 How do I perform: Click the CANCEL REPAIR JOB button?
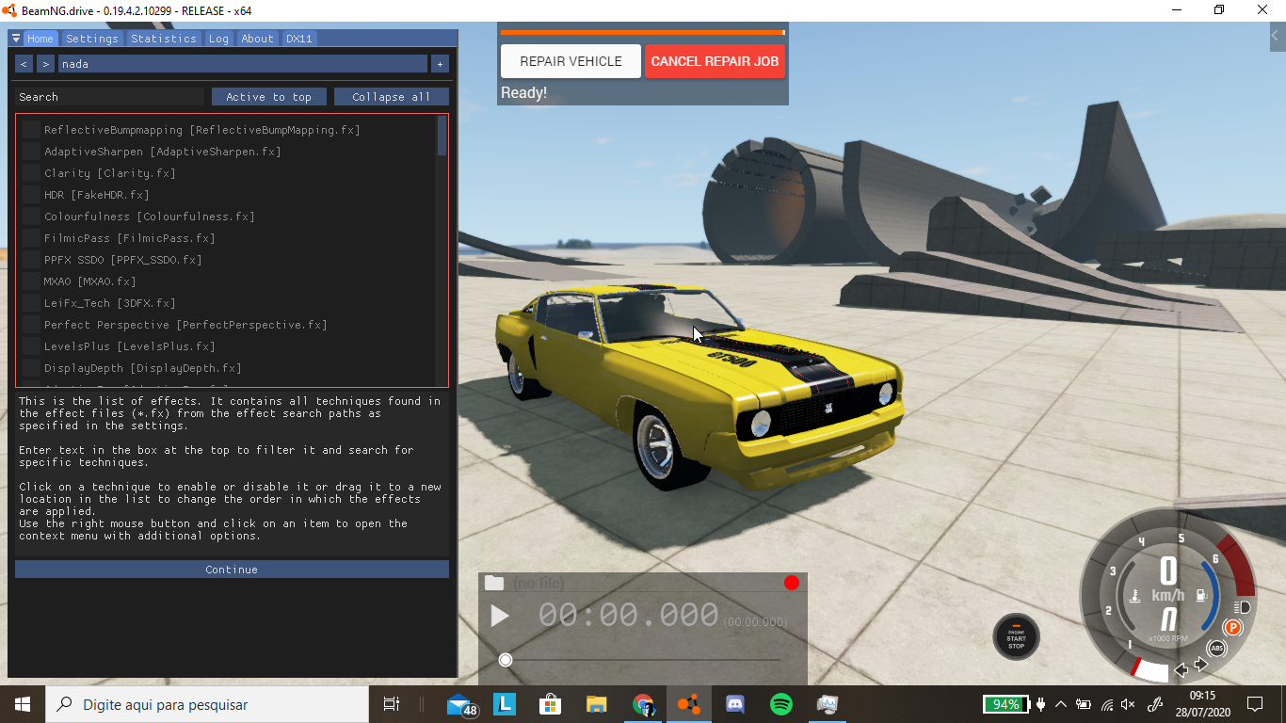coord(715,61)
